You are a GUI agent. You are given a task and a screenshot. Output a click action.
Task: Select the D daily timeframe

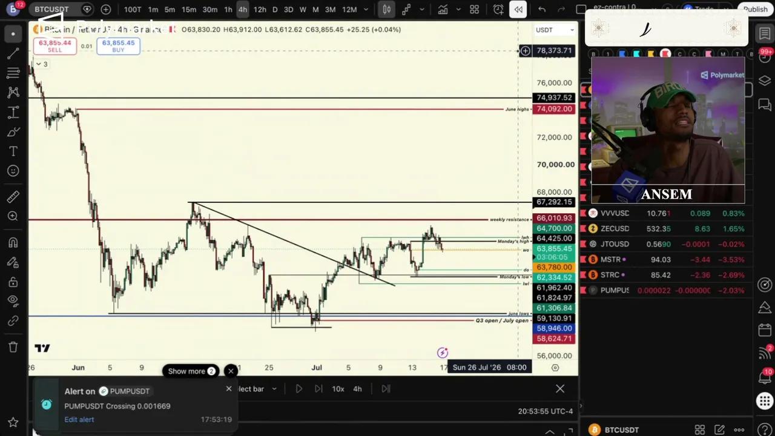[x=275, y=9]
